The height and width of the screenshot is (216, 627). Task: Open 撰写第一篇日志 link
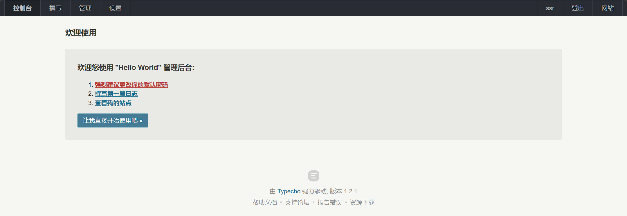[x=116, y=94]
